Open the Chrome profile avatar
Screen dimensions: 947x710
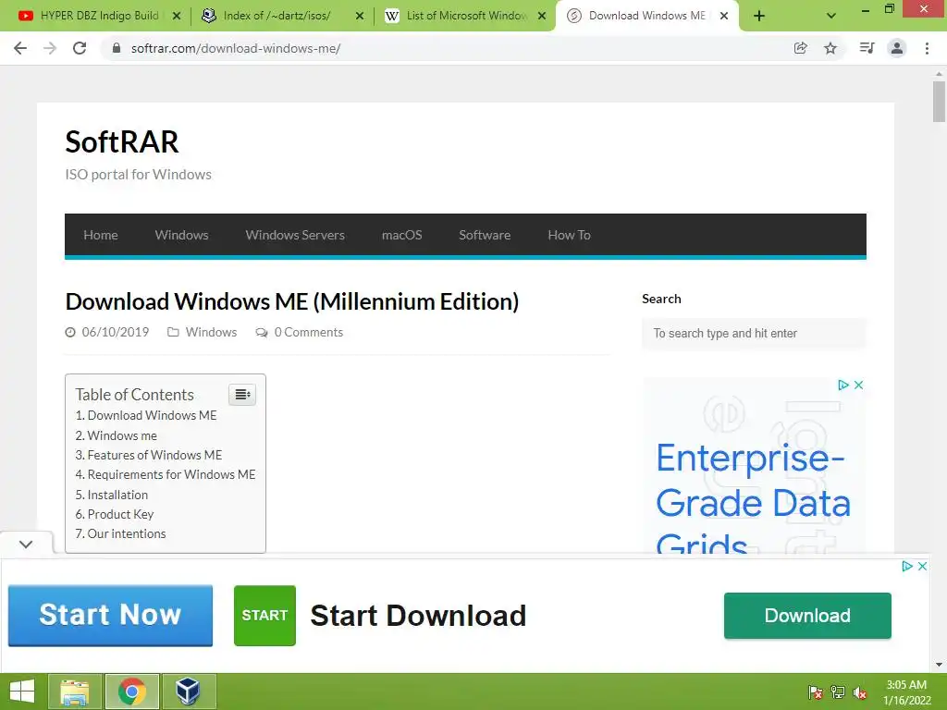[897, 48]
